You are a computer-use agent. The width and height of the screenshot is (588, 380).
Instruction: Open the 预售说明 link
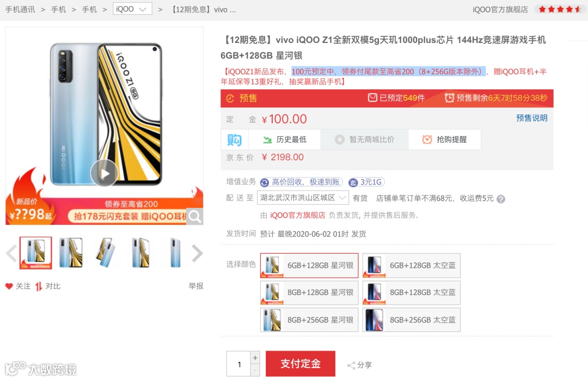[532, 118]
